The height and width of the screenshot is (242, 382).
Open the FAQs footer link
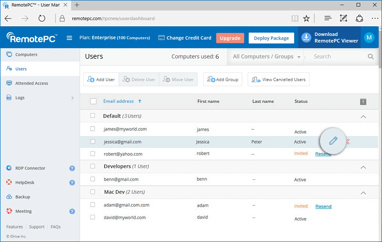55,227
